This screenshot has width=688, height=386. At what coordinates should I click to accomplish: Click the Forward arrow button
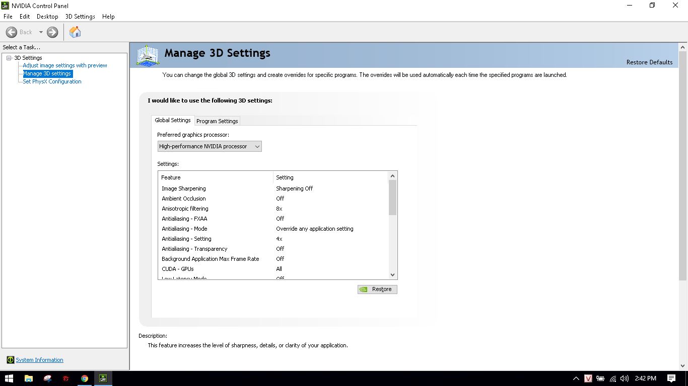[x=52, y=32]
